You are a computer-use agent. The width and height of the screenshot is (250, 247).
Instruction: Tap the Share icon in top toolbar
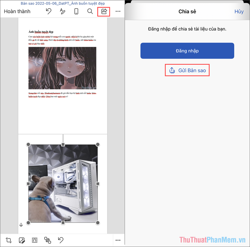coord(104,11)
